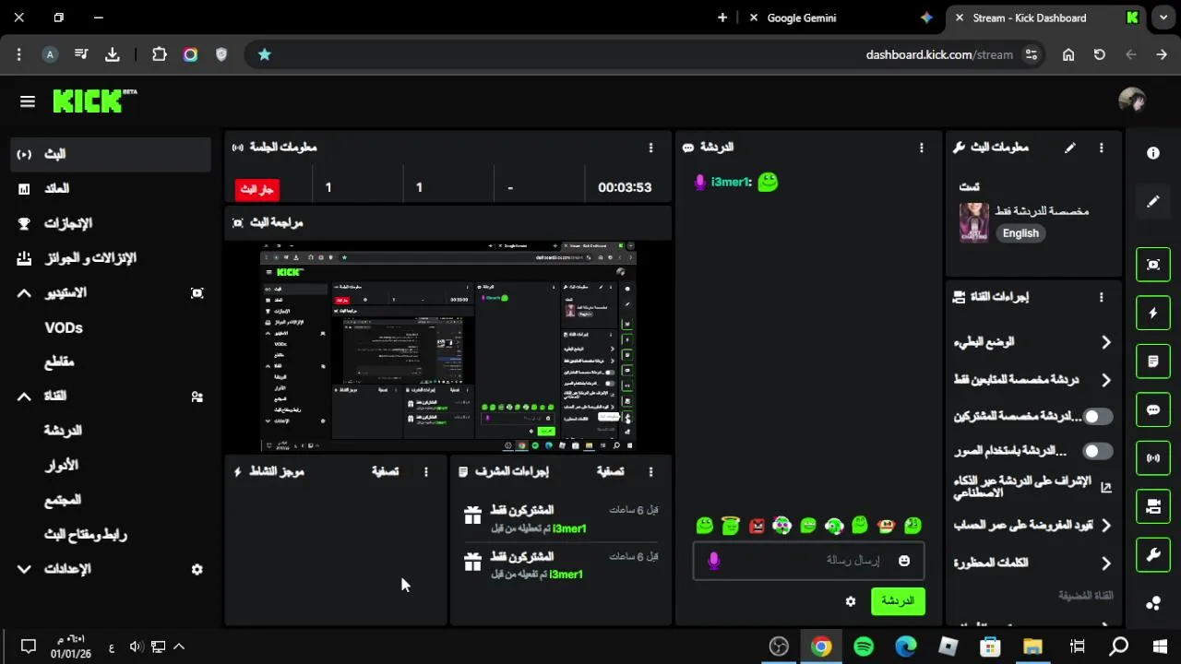Click the red live status badge
The width and height of the screenshot is (1181, 664).
point(256,189)
